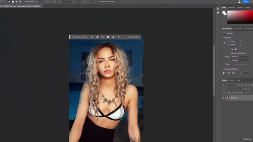Toggle the shape layer filter icon
253x142 pixels.
point(249,85)
